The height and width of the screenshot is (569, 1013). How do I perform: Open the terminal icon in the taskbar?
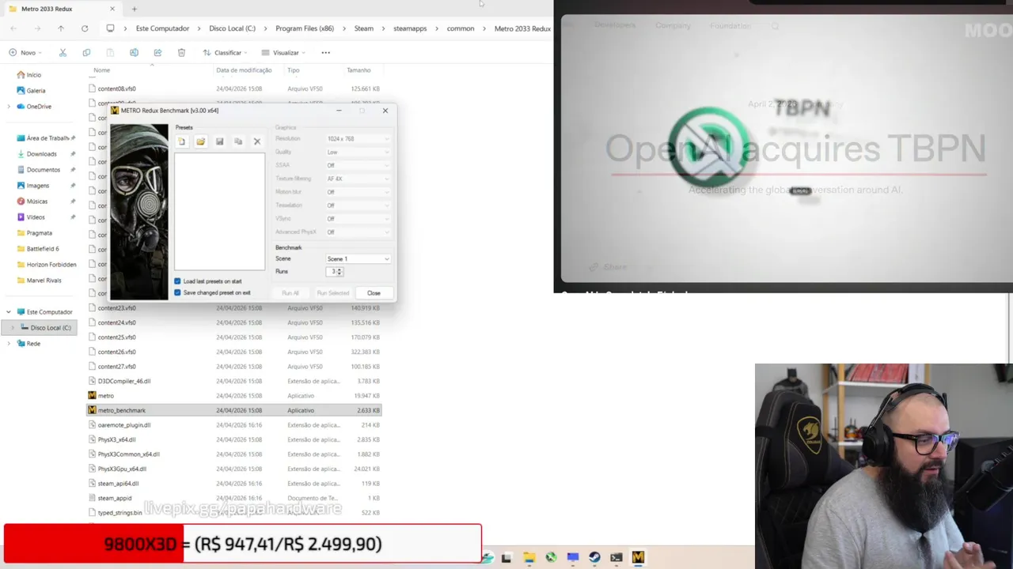(x=616, y=557)
